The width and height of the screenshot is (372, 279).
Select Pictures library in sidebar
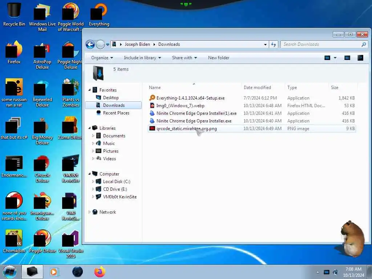pos(110,151)
